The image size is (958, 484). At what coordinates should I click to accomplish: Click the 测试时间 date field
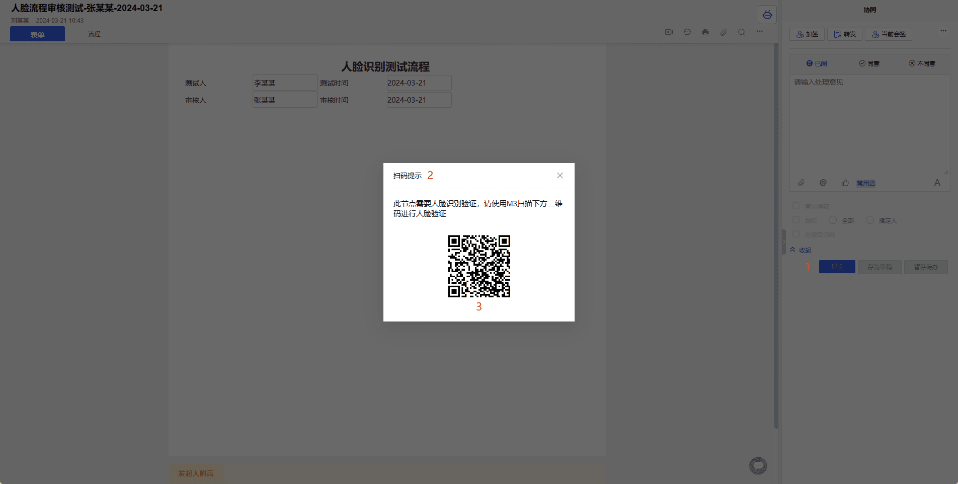(x=419, y=83)
